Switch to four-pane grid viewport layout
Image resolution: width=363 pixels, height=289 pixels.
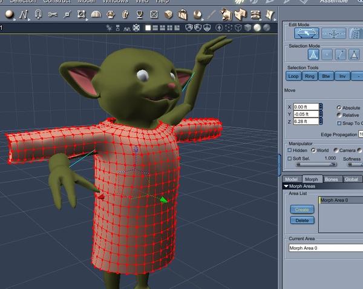coord(169,28)
